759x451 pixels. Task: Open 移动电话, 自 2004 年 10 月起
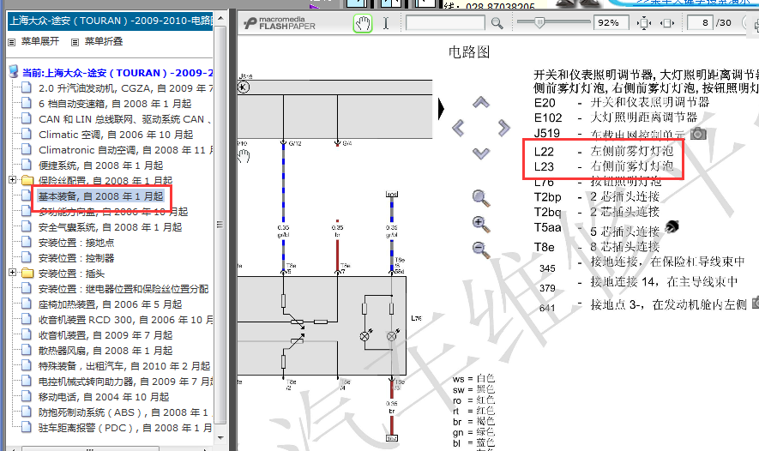(104, 397)
